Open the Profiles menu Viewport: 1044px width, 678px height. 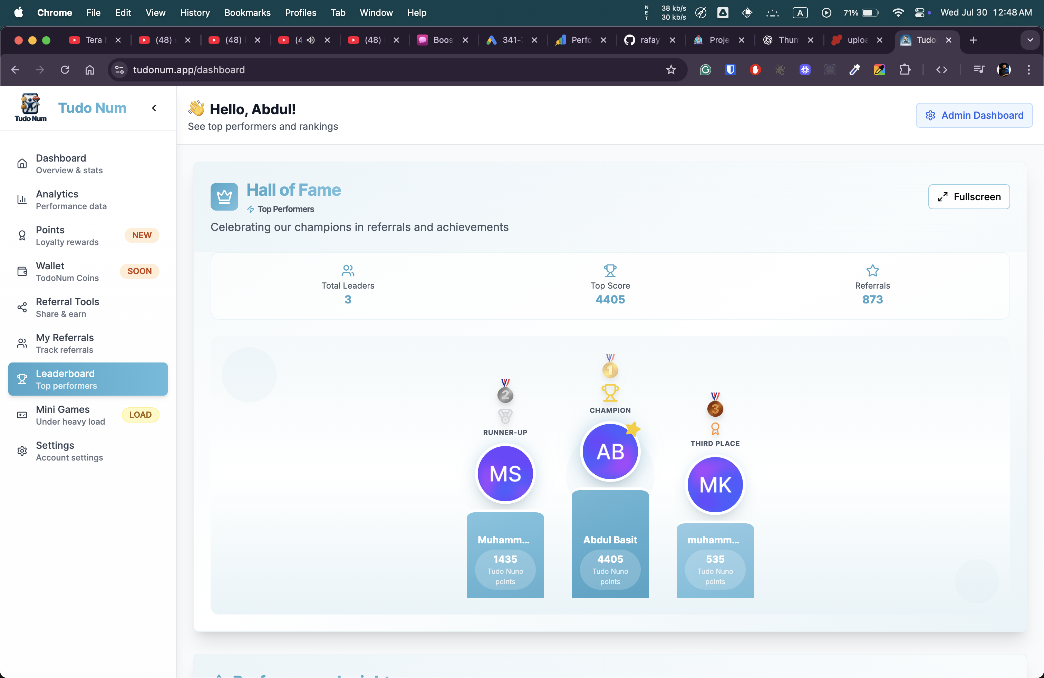point(300,13)
